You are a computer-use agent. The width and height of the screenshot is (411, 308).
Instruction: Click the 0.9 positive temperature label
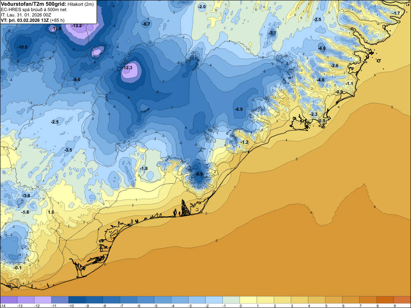[x=322, y=121]
